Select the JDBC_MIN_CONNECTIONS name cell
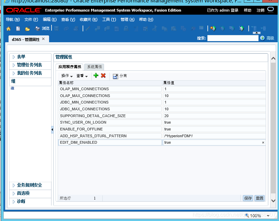Image resolution: width=279 pixels, height=221 pixels. pyautogui.click(x=110, y=102)
